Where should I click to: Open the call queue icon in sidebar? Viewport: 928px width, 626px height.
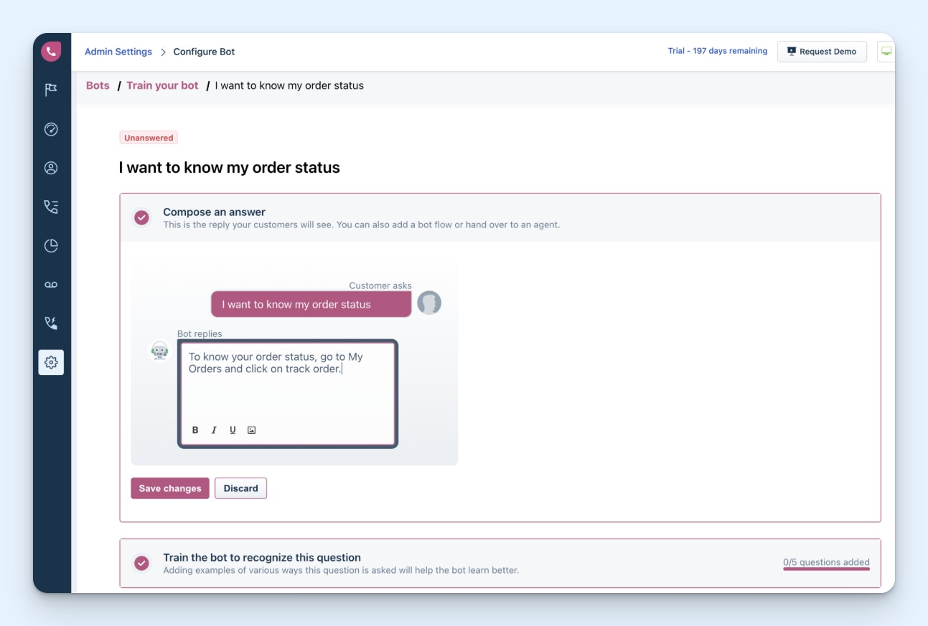(x=51, y=207)
